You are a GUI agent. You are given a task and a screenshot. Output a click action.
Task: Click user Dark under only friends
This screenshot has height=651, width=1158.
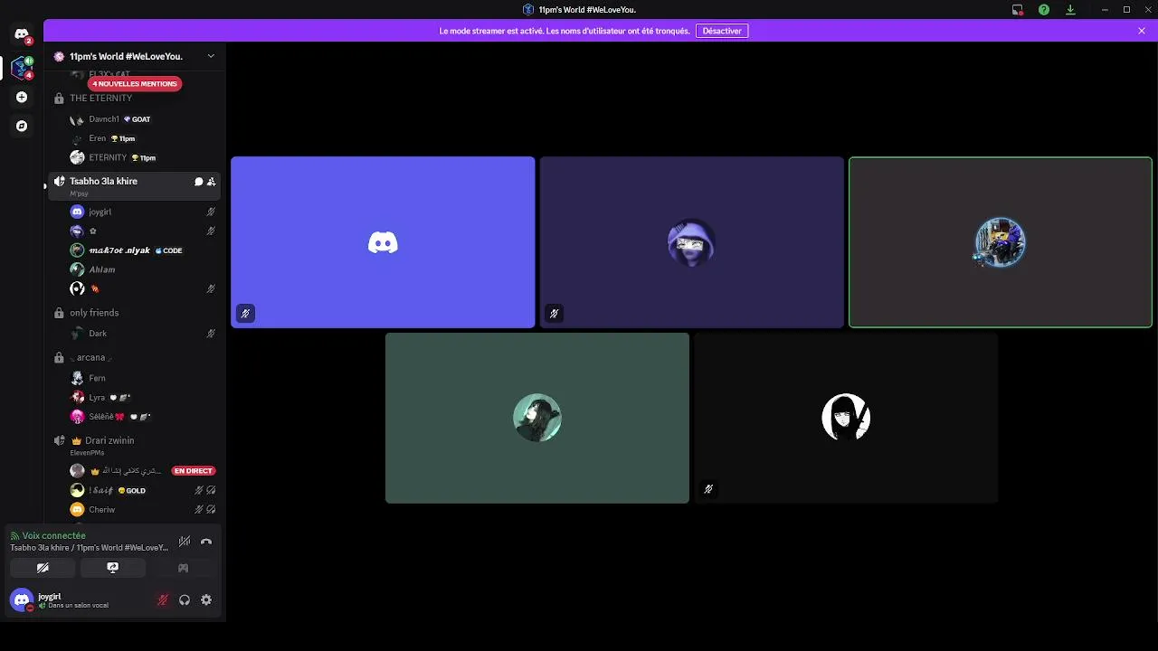[143, 334]
